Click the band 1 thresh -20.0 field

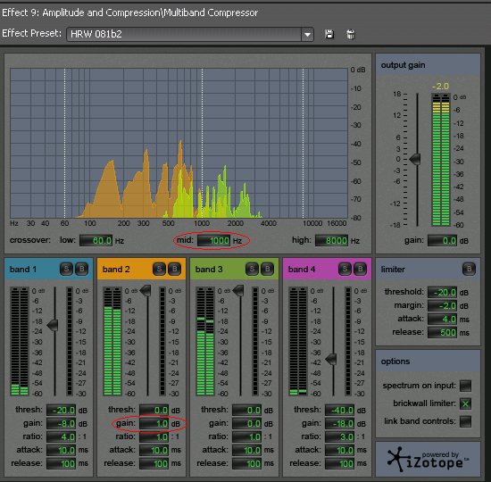[61, 410]
